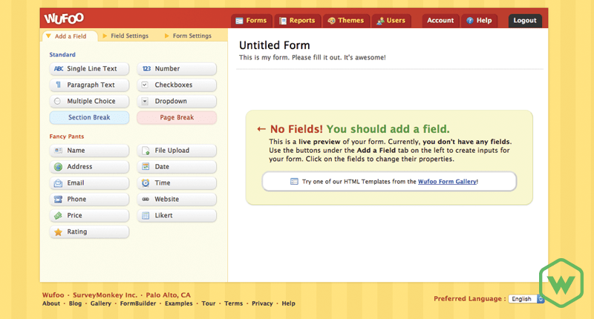
Task: Click the Price tag icon
Action: click(x=58, y=216)
